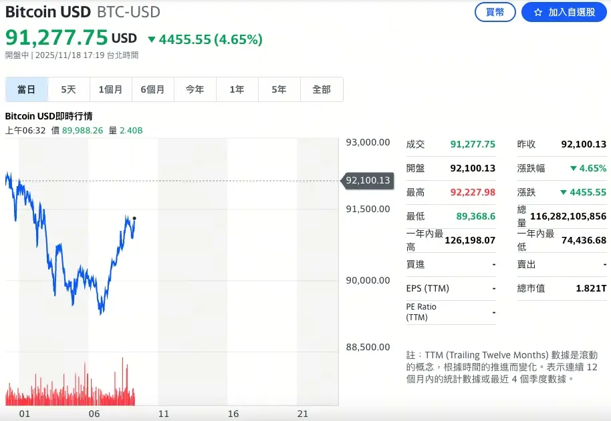Click the 01 hour label on x-axis
Screen dimensions: 611x421
pyautogui.click(x=25, y=414)
